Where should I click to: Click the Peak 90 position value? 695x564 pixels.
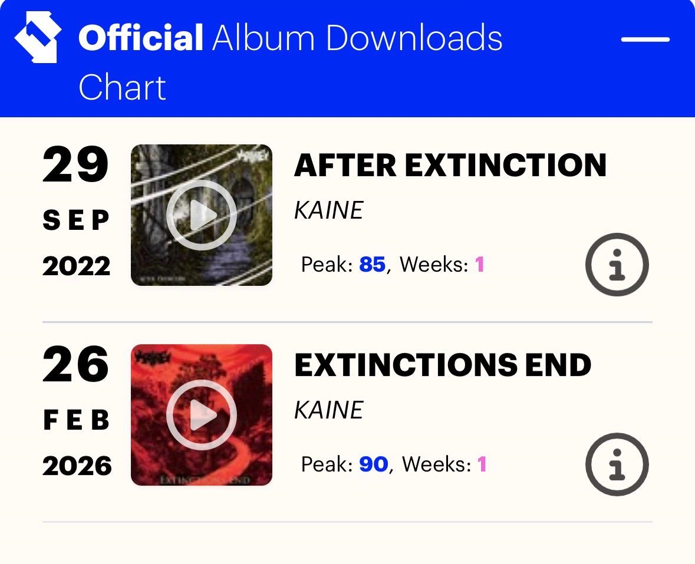[x=373, y=464]
